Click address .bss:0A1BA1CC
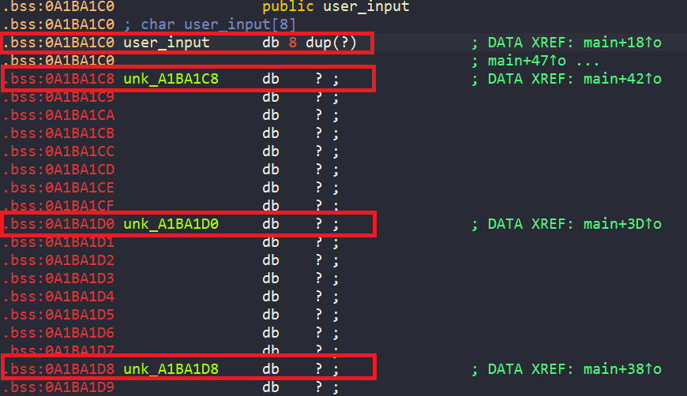The width and height of the screenshot is (687, 396). coord(58,151)
